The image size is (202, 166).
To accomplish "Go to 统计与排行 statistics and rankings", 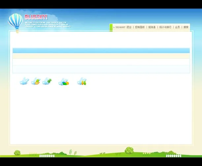I will pos(165,28).
